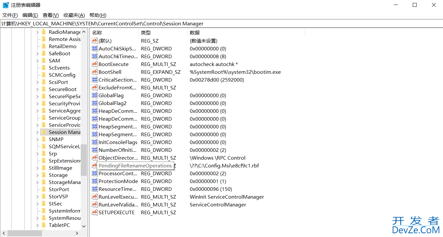Click the ScEvents folder icon in tree
443x237 pixels.
pos(44,68)
